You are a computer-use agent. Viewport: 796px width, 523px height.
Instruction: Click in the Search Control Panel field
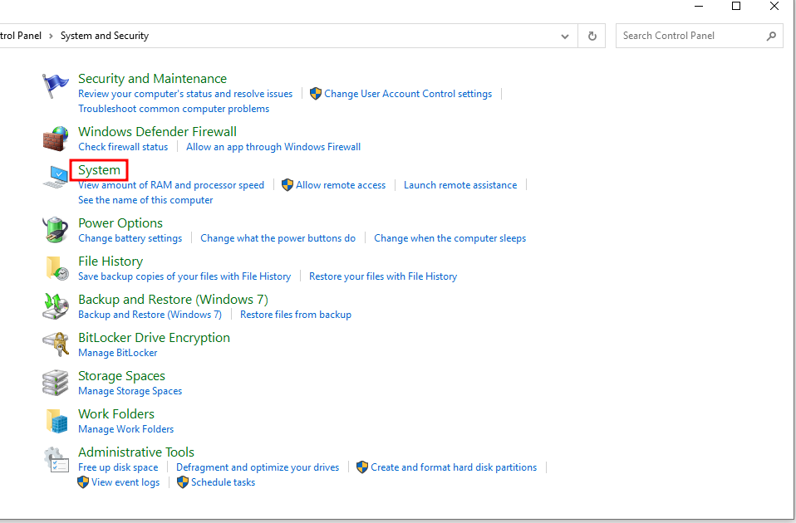pyautogui.click(x=699, y=36)
